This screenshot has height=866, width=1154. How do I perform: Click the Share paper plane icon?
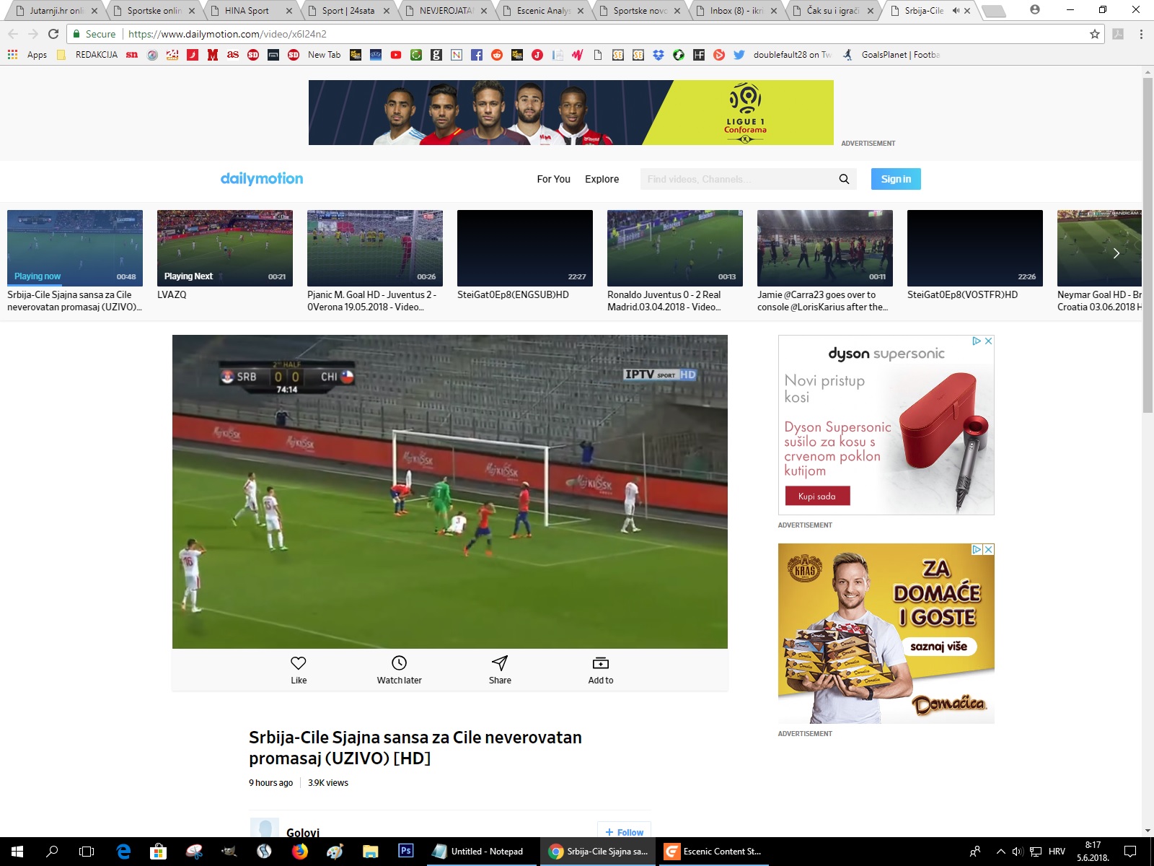[x=500, y=662]
